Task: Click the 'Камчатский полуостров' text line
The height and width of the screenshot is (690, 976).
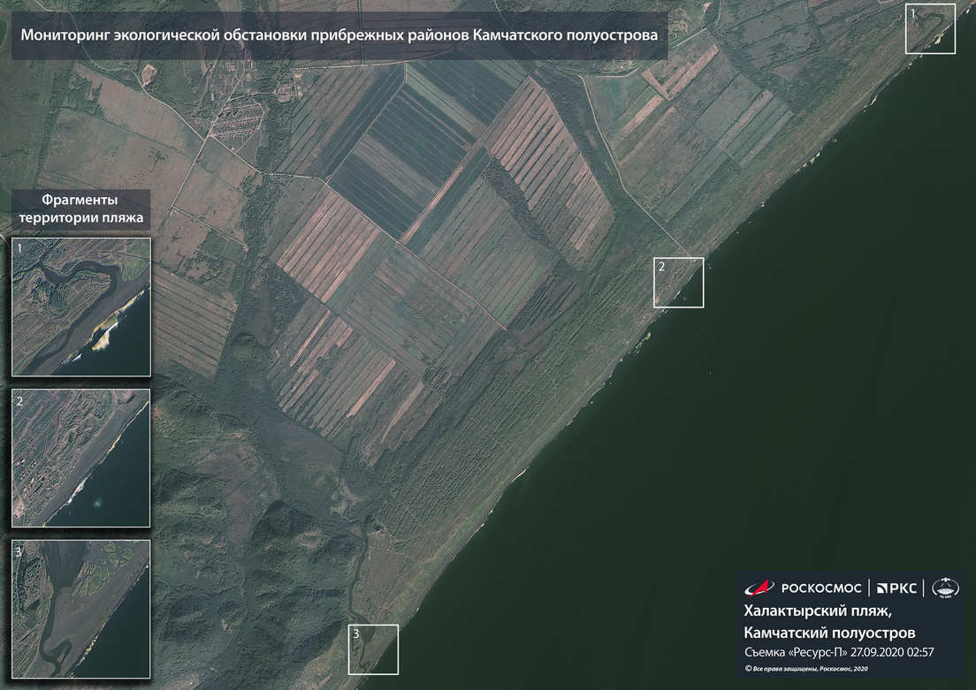Action: (829, 633)
